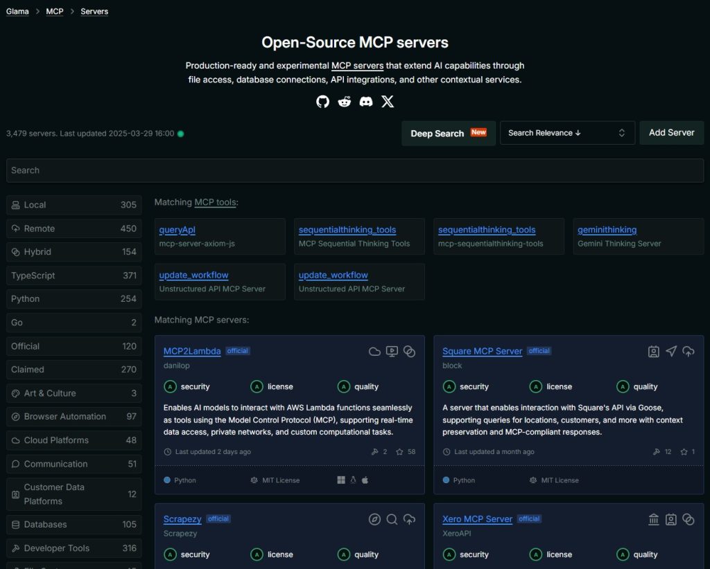Toggle the Remote filter

point(73,228)
